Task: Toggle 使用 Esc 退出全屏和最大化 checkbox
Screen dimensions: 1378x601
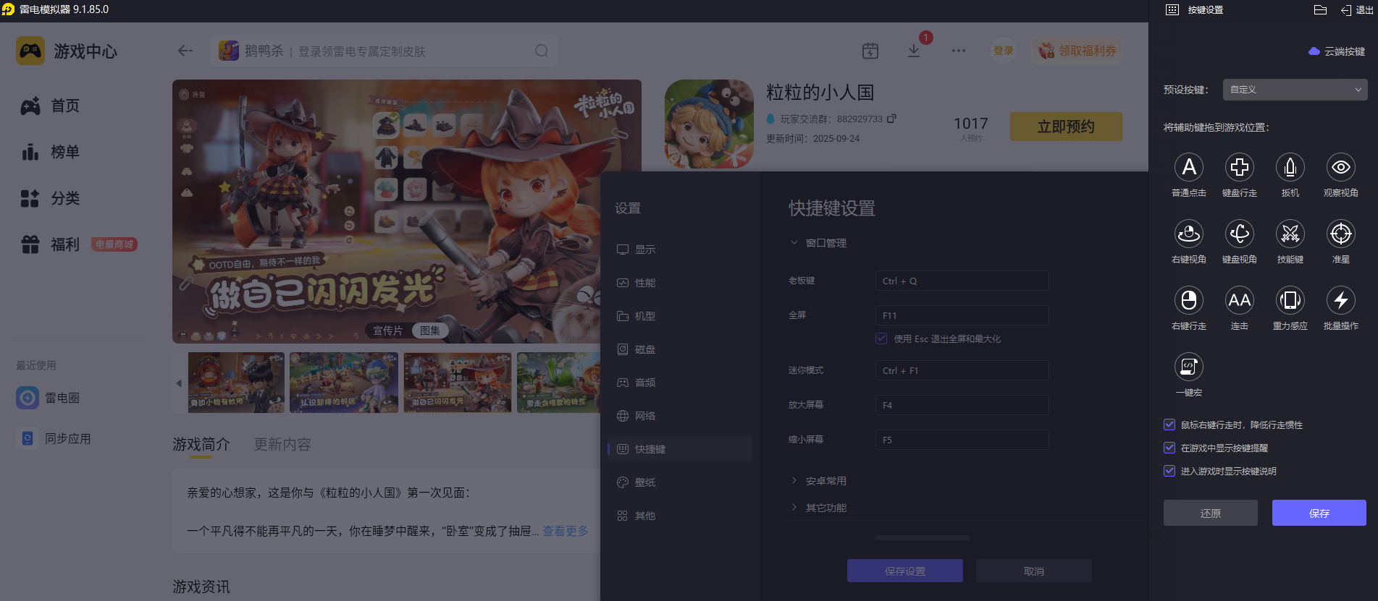Action: point(881,338)
